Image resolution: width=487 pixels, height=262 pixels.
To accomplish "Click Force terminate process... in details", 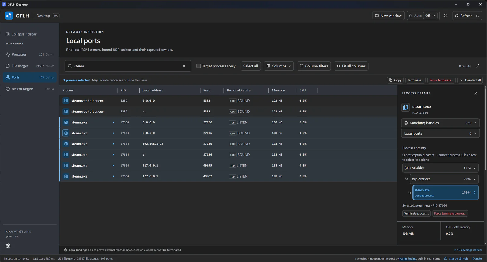I will point(450,214).
